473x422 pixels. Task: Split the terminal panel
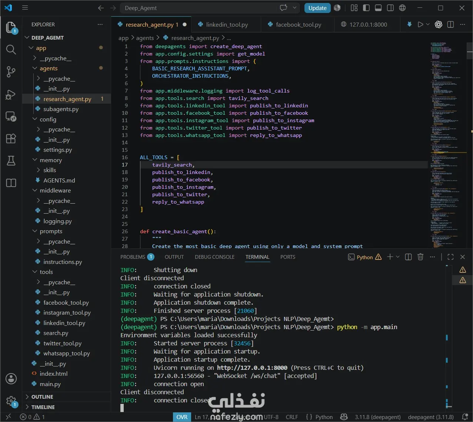click(x=408, y=257)
